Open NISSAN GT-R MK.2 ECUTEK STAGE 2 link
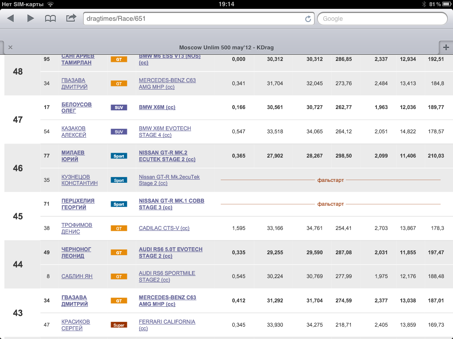 pyautogui.click(x=167, y=156)
